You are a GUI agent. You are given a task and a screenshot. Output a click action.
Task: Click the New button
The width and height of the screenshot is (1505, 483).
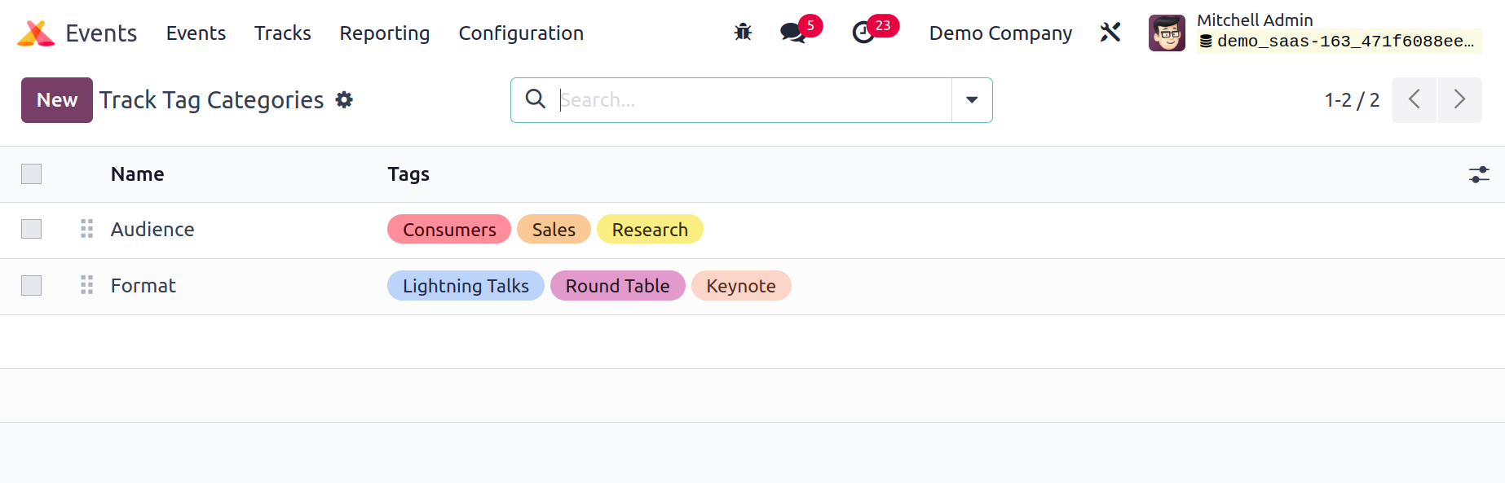[57, 100]
